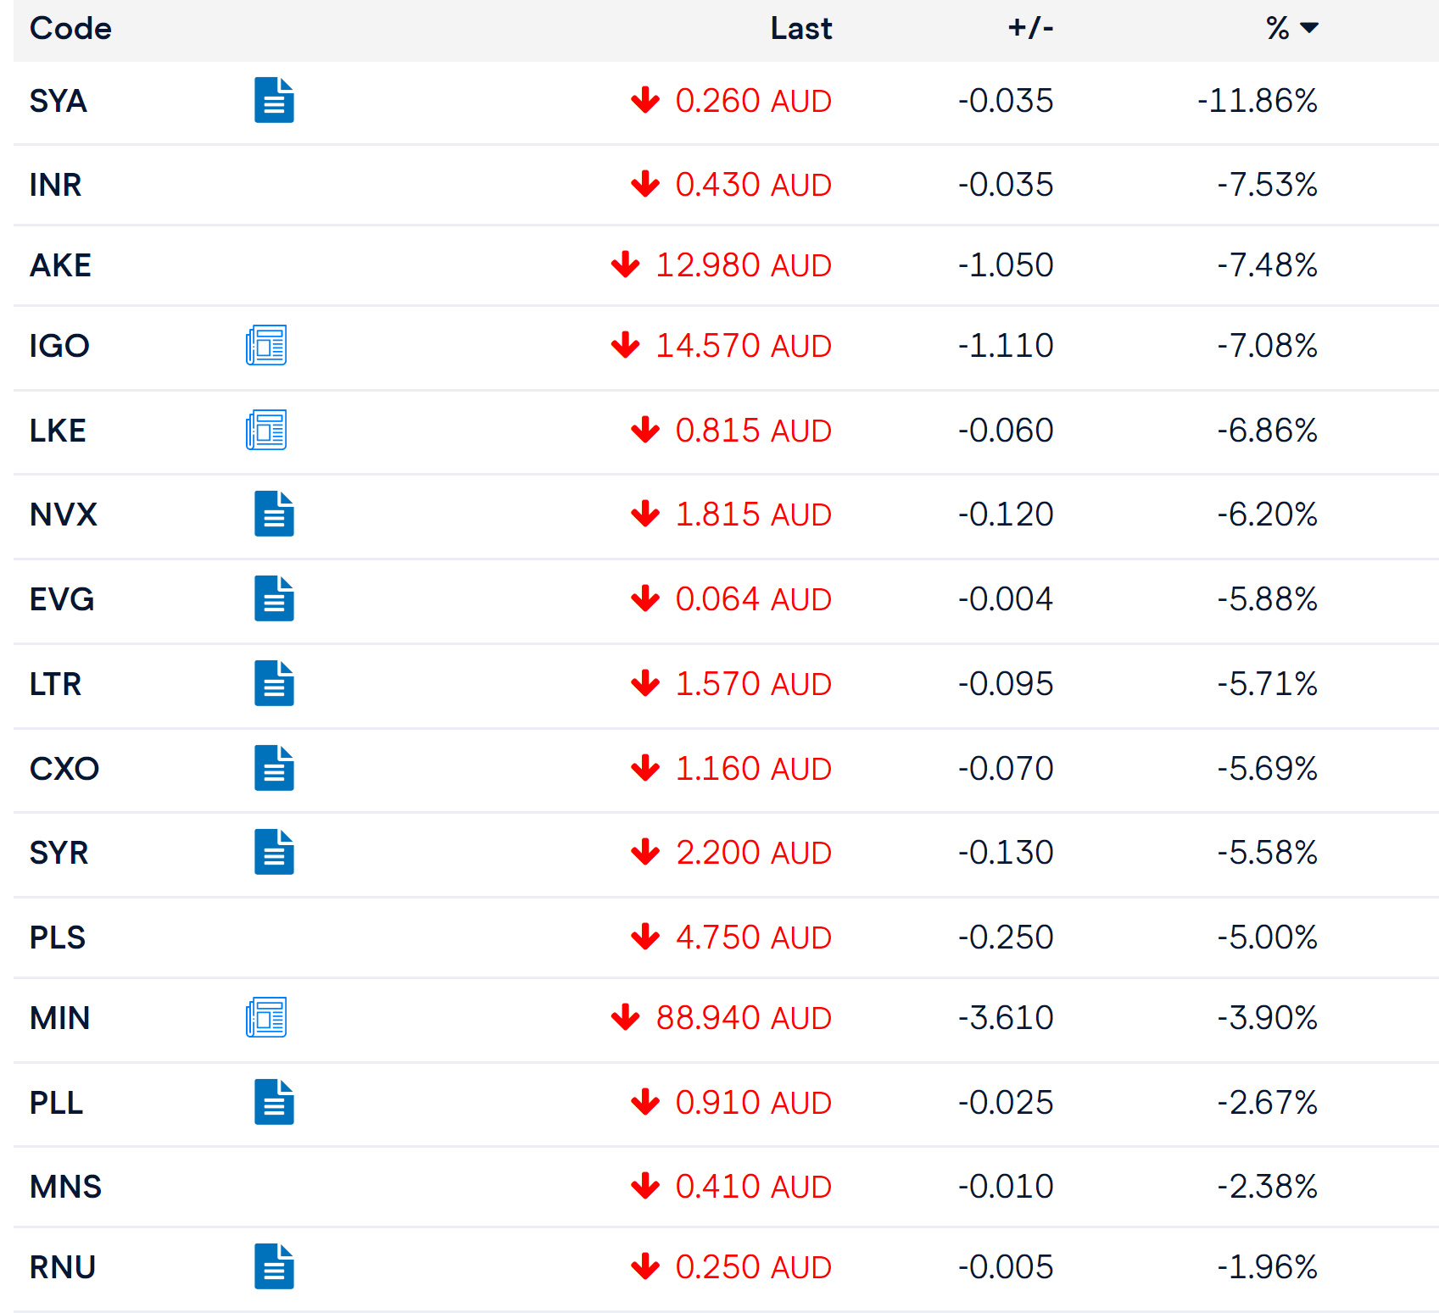Click the MIN last price 88.940 AUD
Screen dimensions: 1439x1313
click(x=743, y=1018)
